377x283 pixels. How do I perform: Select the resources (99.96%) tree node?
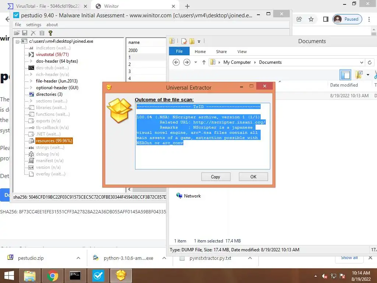54,141
